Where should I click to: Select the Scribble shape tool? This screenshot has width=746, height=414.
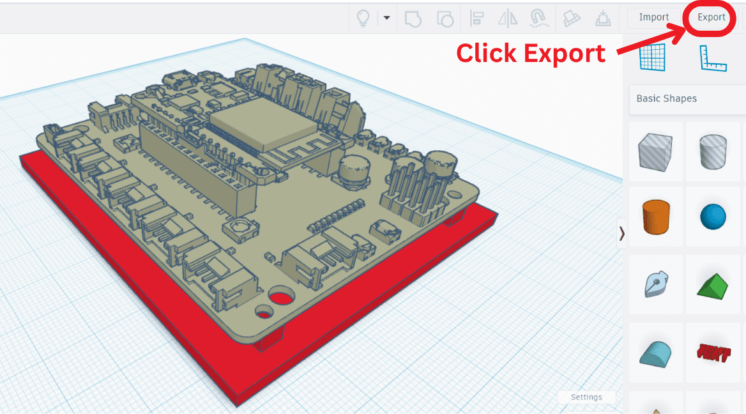coord(656,284)
